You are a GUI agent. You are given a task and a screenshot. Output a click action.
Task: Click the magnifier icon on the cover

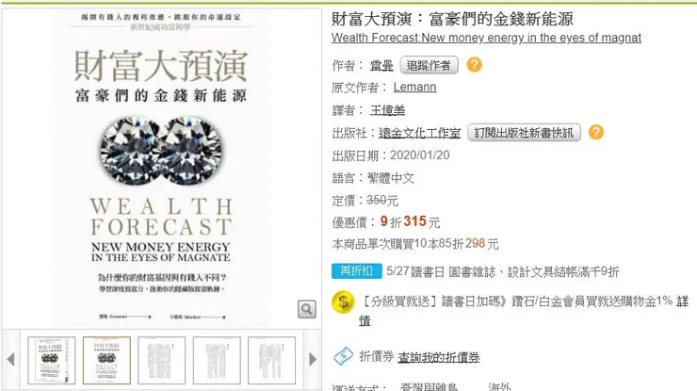point(307,309)
